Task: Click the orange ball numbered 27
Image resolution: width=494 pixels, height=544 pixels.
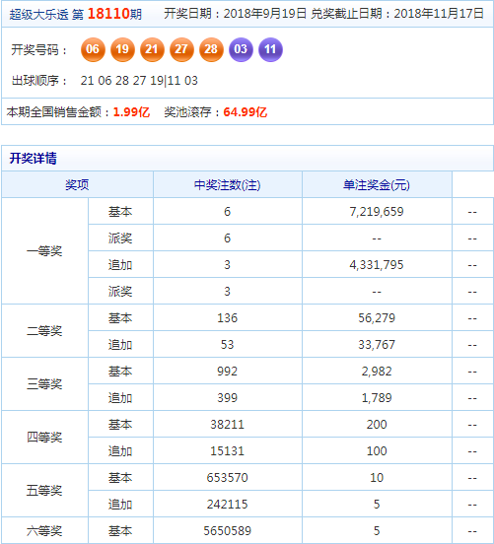Action: click(181, 49)
